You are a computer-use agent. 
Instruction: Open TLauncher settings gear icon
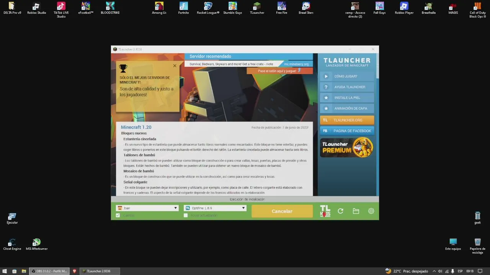click(x=371, y=211)
